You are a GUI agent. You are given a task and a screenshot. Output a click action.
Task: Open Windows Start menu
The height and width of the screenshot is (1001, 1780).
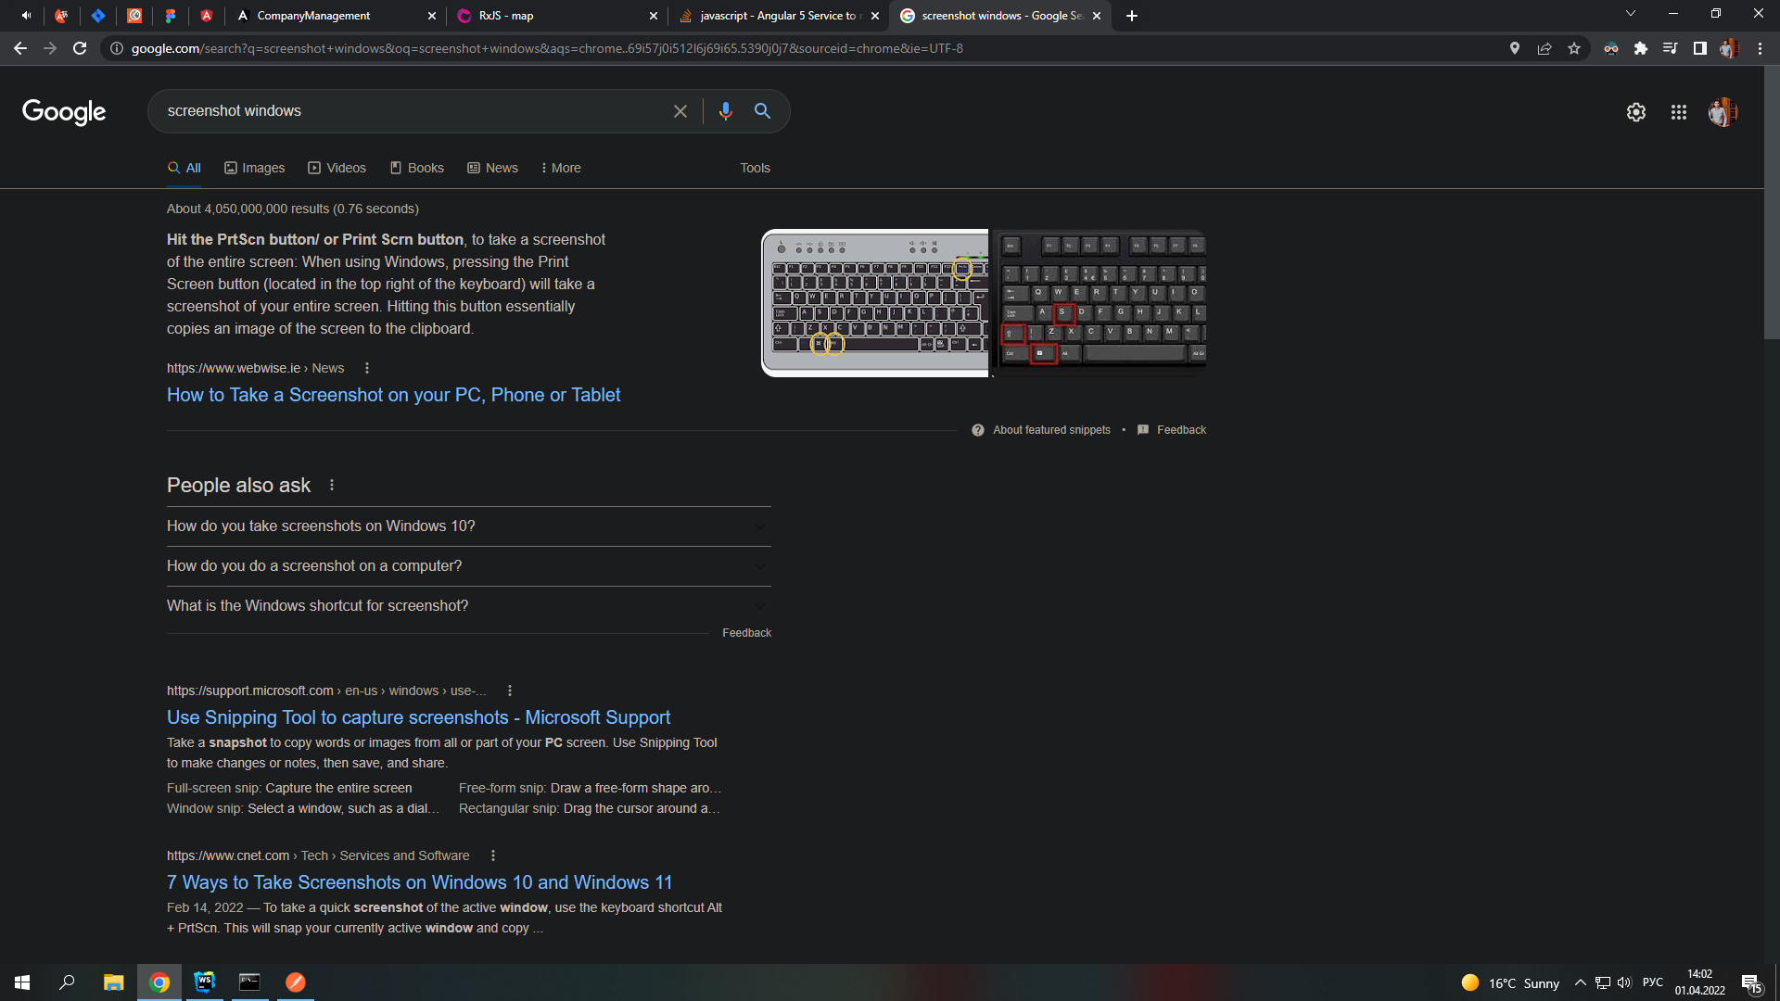click(22, 982)
